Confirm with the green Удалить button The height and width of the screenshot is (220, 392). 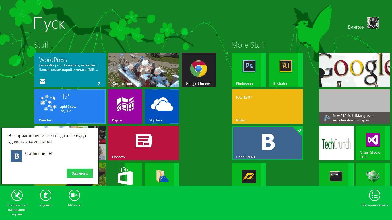tap(80, 173)
